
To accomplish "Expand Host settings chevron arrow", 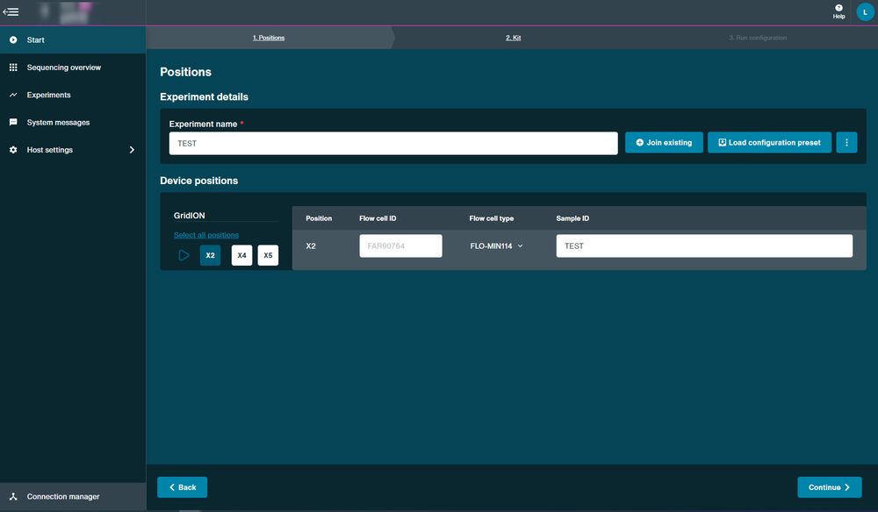I will [x=132, y=150].
